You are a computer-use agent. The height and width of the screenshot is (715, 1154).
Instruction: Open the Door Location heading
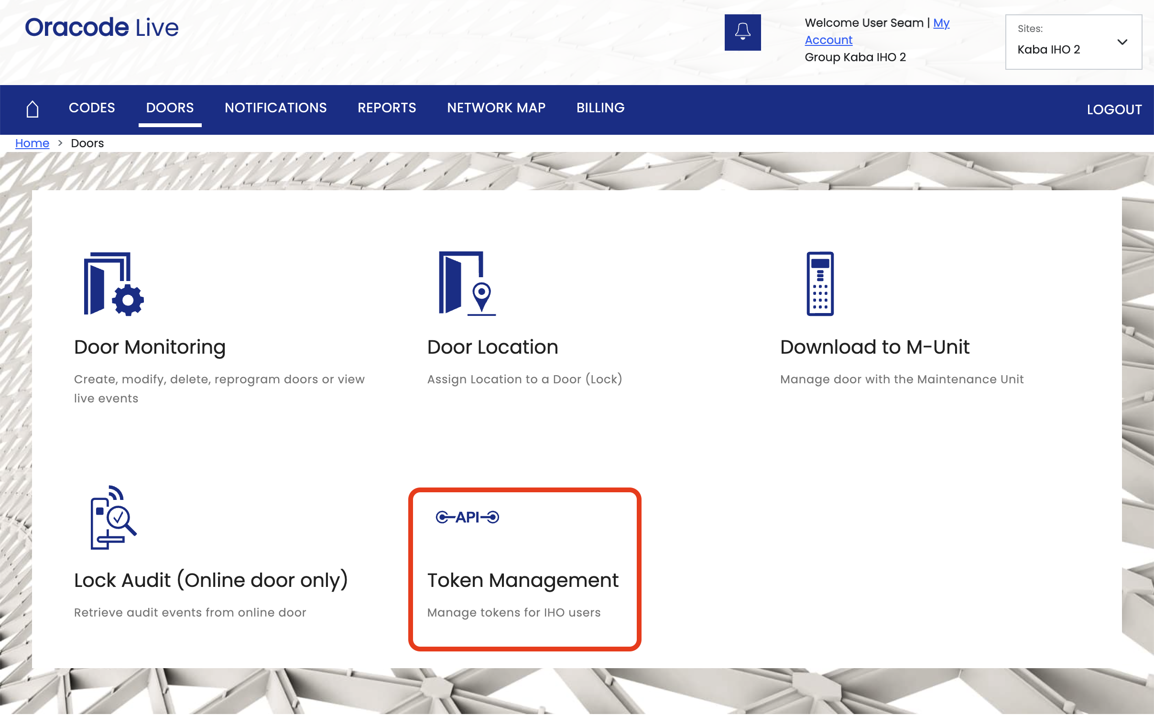tap(492, 347)
